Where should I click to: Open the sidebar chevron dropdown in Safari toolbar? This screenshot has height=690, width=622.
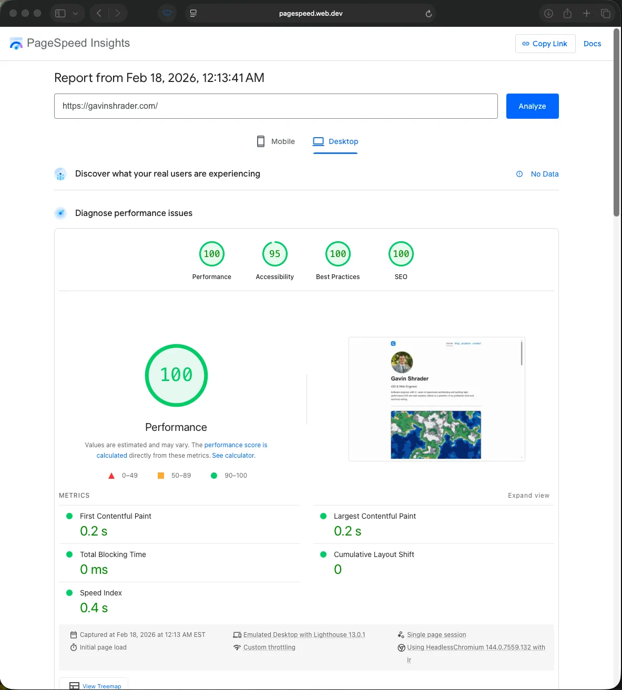tap(75, 13)
